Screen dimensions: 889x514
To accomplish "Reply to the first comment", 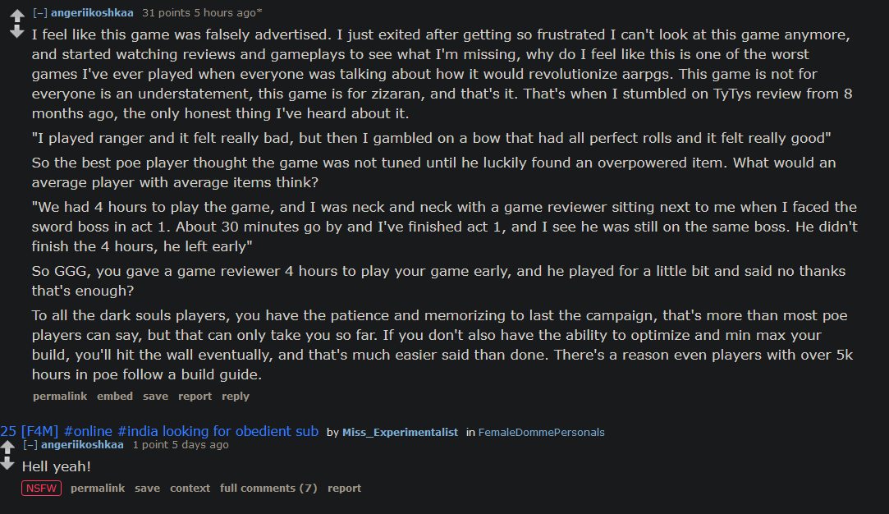I will [236, 397].
